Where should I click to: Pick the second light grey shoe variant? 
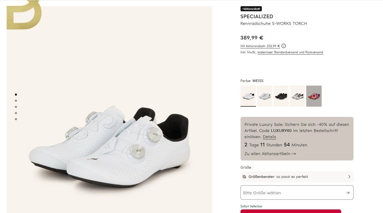tap(264, 96)
